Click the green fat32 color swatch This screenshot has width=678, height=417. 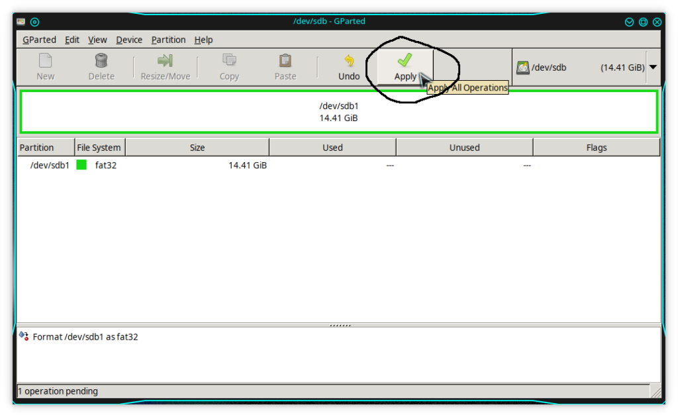click(x=81, y=165)
